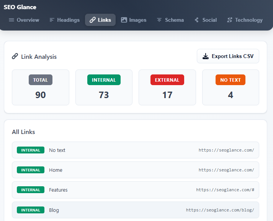
Task: Click the internal count 73
Action: pos(104,95)
